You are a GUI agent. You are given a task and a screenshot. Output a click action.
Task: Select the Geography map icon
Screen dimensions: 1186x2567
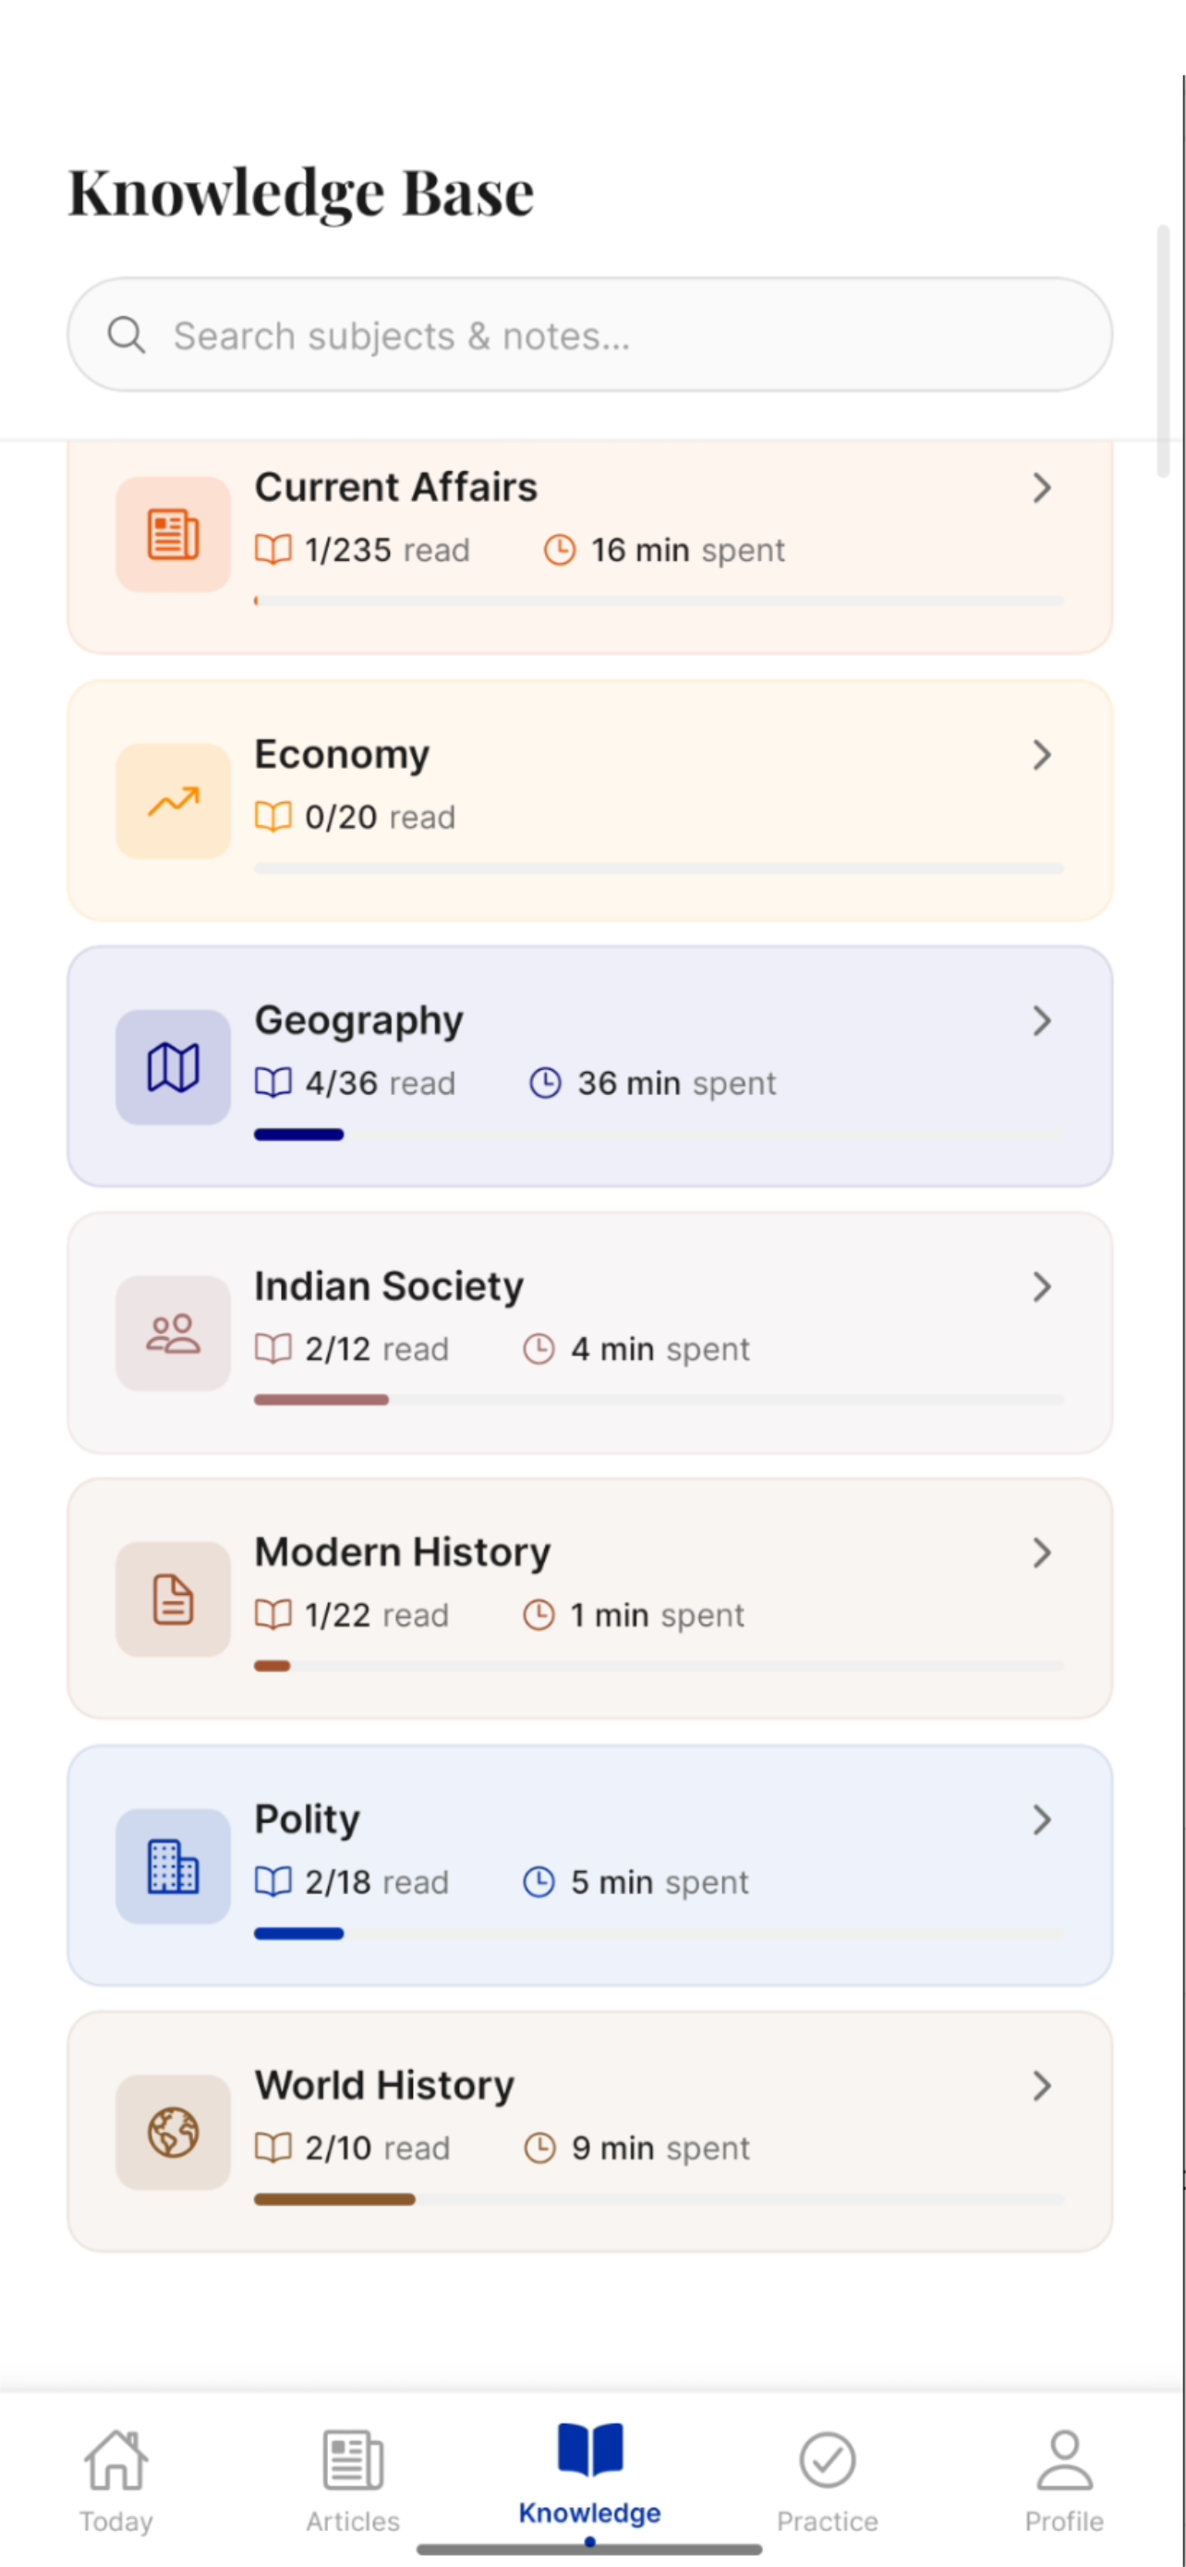click(174, 1067)
